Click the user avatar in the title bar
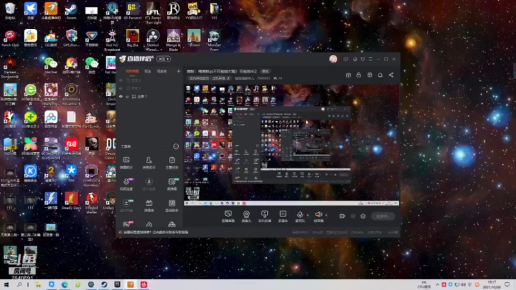 (333, 59)
